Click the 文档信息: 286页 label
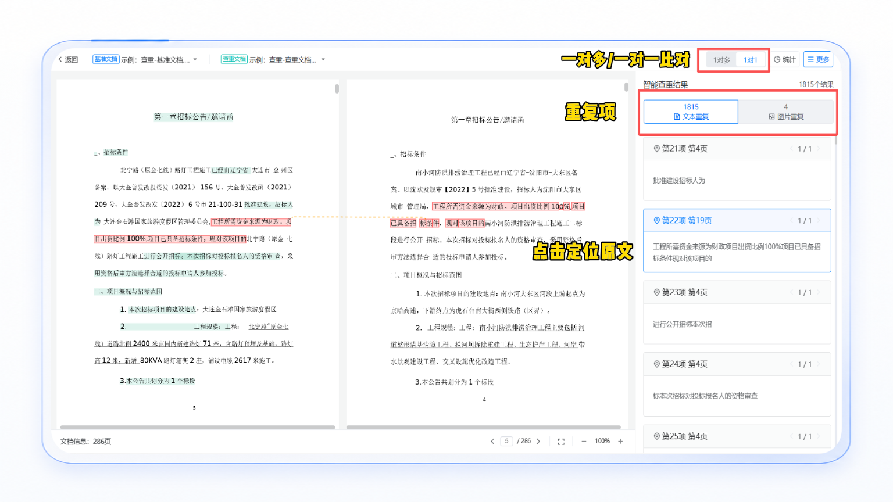Image resolution: width=893 pixels, height=502 pixels. click(x=85, y=442)
